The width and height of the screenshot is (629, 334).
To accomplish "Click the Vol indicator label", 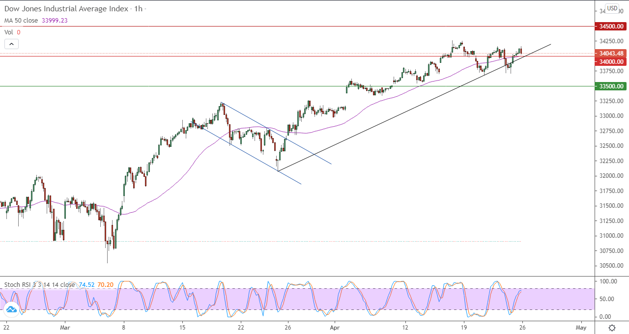I will (9, 32).
